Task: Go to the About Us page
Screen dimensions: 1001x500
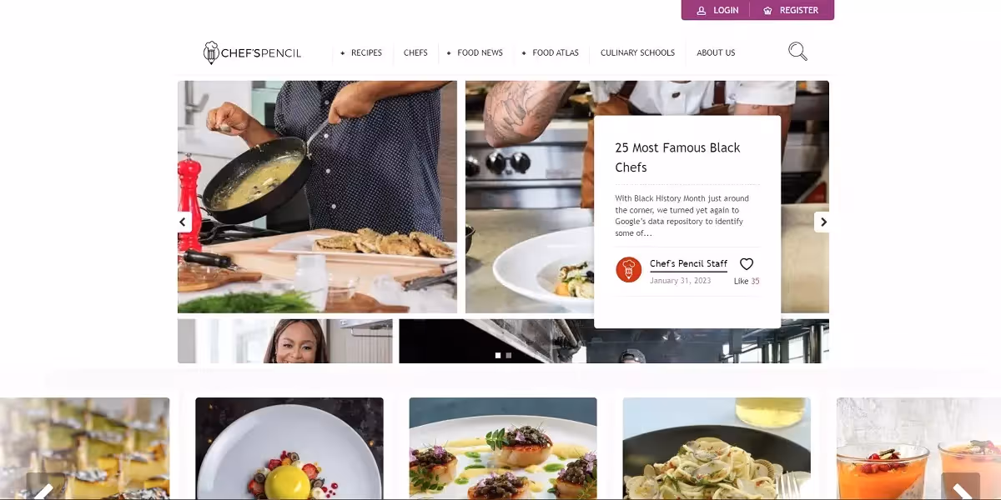Action: click(716, 52)
